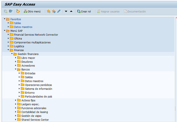Collapse the Favoritos tree node

[5, 19]
